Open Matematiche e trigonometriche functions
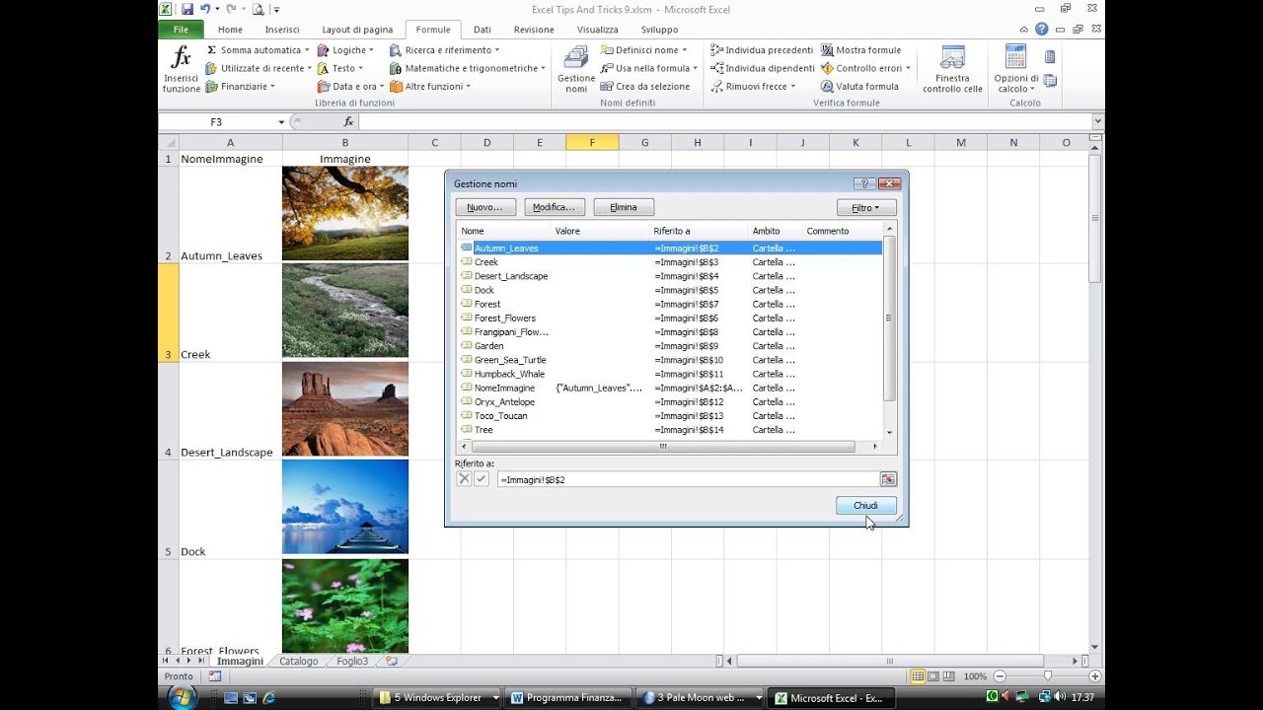The height and width of the screenshot is (710, 1263). [x=467, y=68]
